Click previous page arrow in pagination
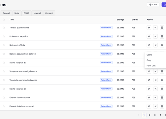 (x=139, y=115)
